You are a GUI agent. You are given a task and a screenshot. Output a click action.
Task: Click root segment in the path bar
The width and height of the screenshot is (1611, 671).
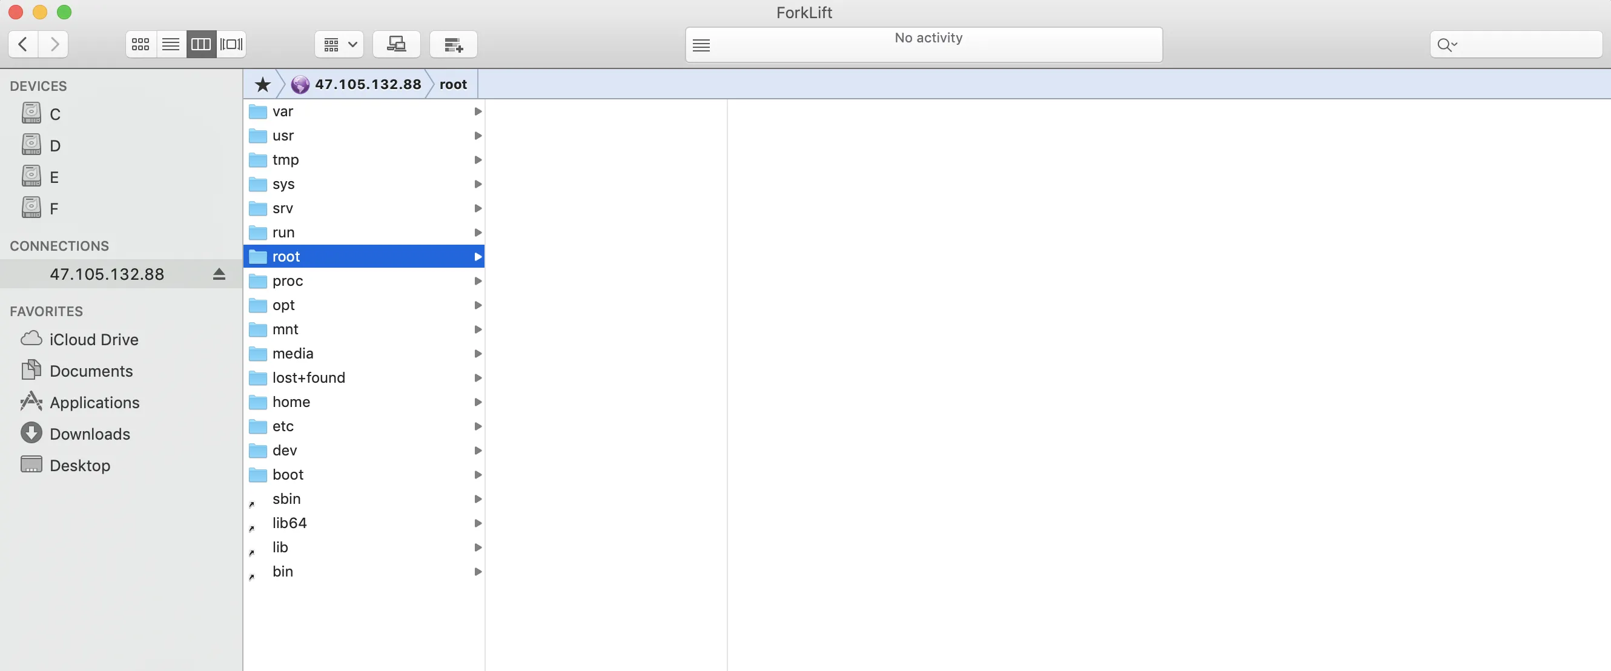453,84
